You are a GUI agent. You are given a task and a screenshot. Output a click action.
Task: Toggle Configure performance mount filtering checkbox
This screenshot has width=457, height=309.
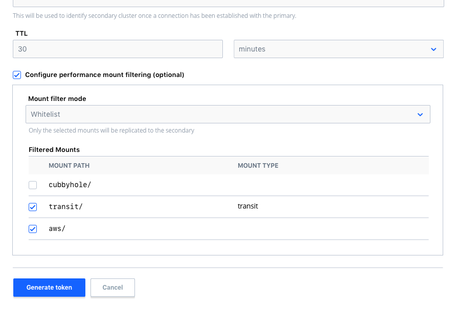click(17, 75)
